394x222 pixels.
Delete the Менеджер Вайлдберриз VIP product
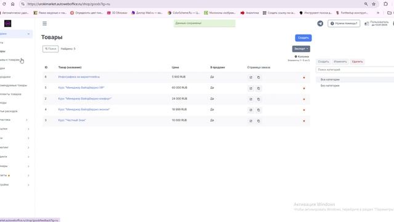(304, 88)
